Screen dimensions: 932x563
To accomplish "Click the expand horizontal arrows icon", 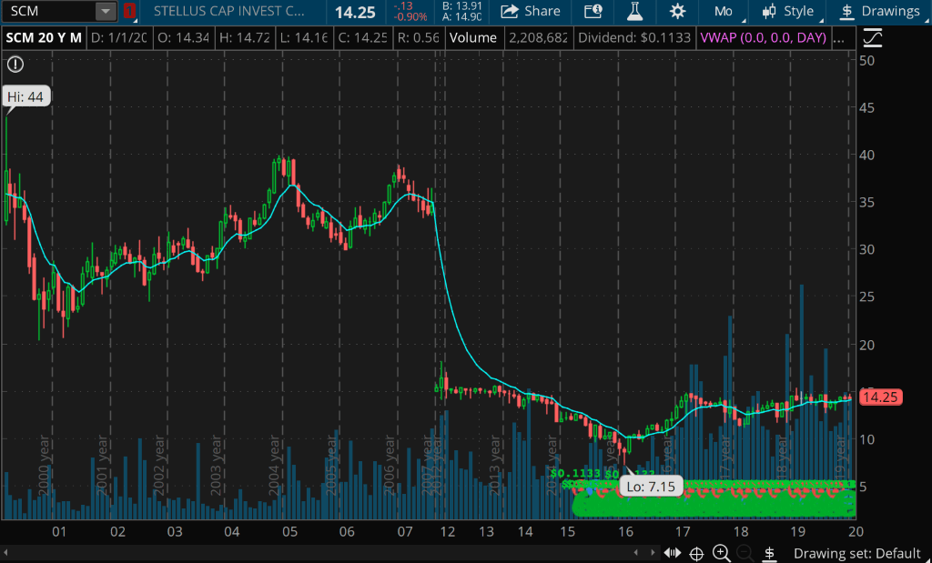I will click(x=673, y=553).
